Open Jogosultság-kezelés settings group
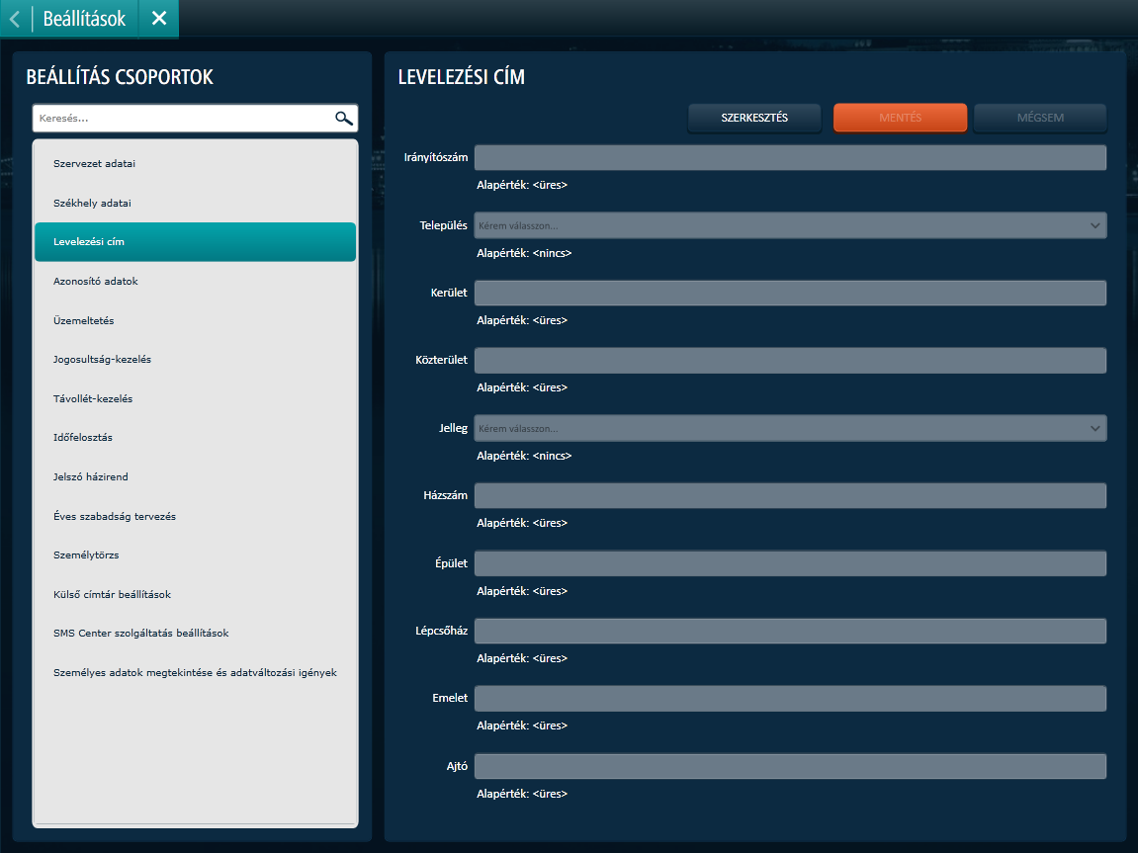The width and height of the screenshot is (1138, 853). point(195,359)
